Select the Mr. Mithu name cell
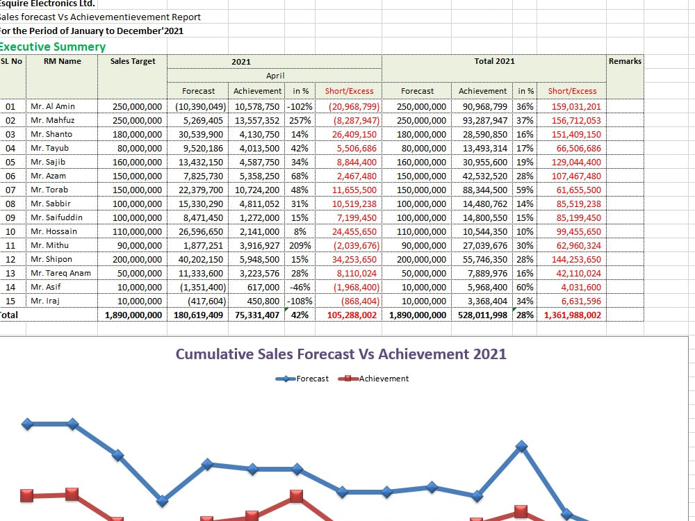The height and width of the screenshot is (521, 695). [x=62, y=245]
